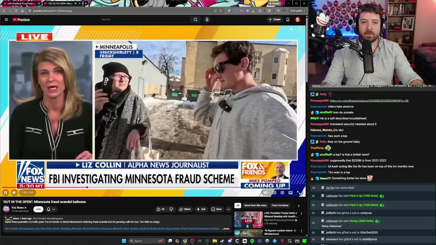Viewport: 436px width, 245px height.
Task: Open the account avatar menu
Action: point(298,19)
